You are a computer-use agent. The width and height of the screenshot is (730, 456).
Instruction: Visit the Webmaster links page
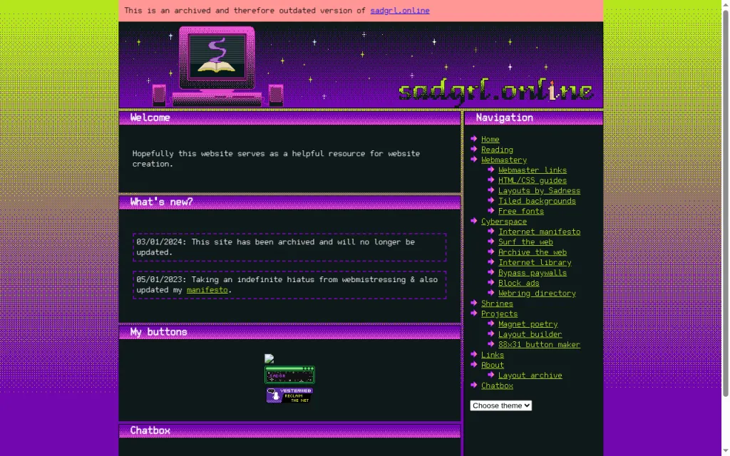point(532,170)
